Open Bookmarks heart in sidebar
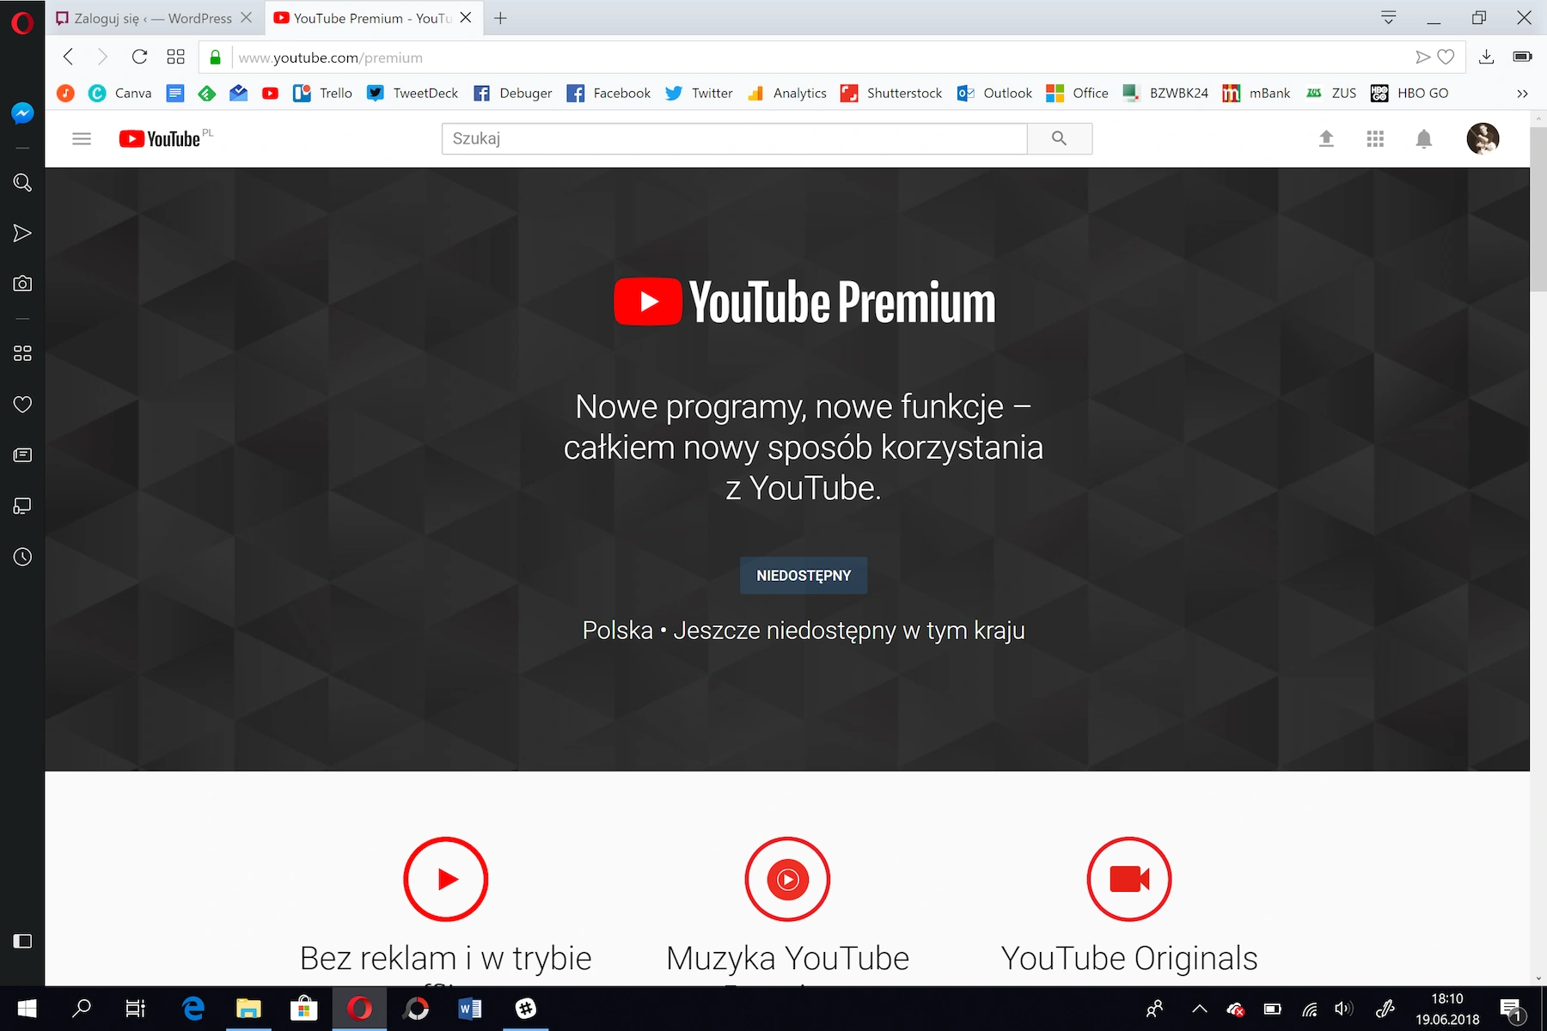The image size is (1547, 1031). [22, 404]
